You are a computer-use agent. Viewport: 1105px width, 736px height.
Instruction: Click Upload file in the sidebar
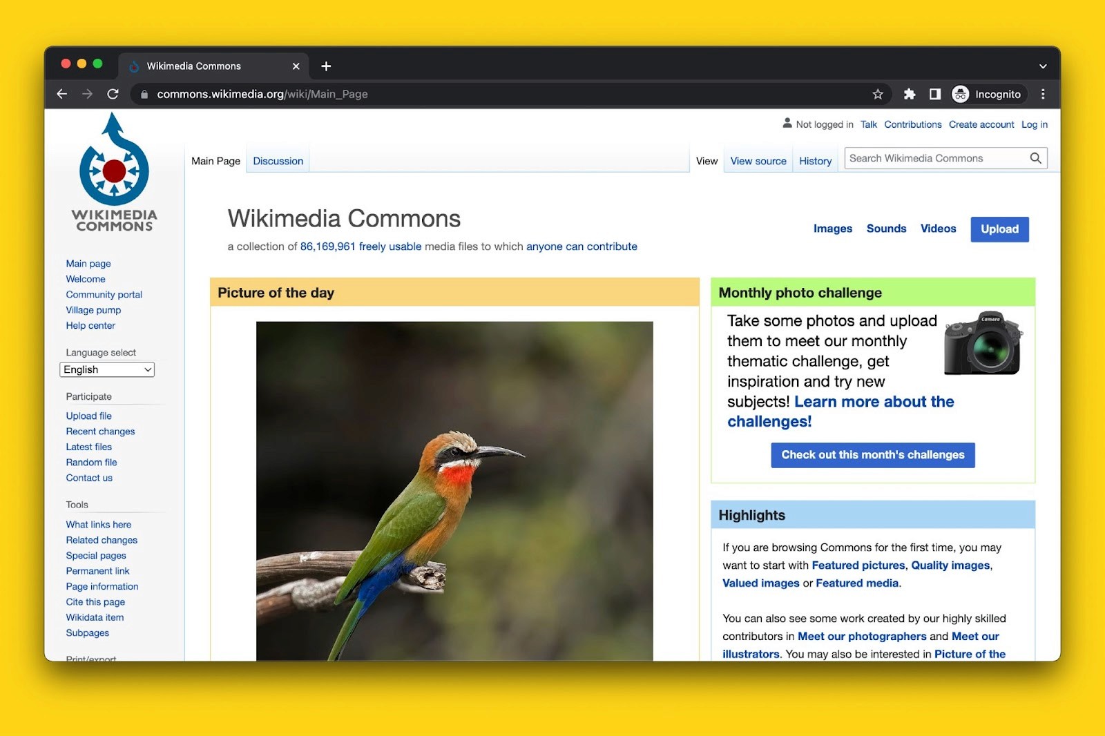pyautogui.click(x=88, y=416)
